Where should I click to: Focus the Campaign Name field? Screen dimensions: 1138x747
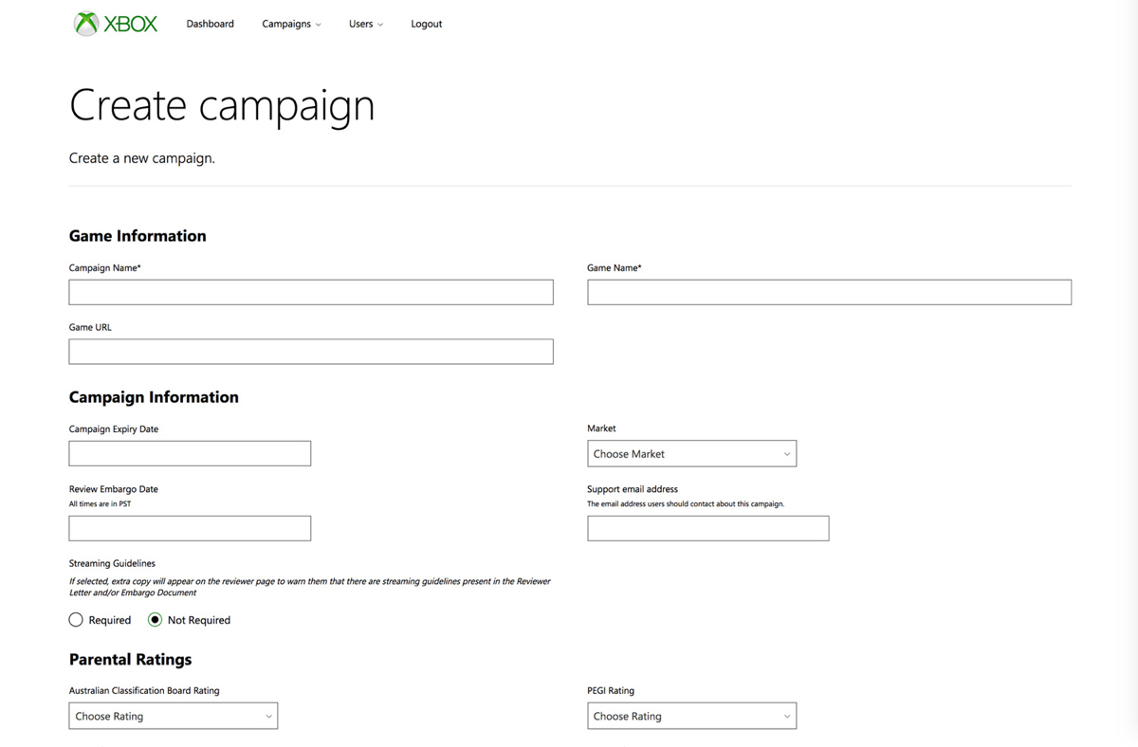(x=310, y=292)
